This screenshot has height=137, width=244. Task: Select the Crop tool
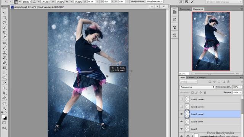(x=4, y=32)
